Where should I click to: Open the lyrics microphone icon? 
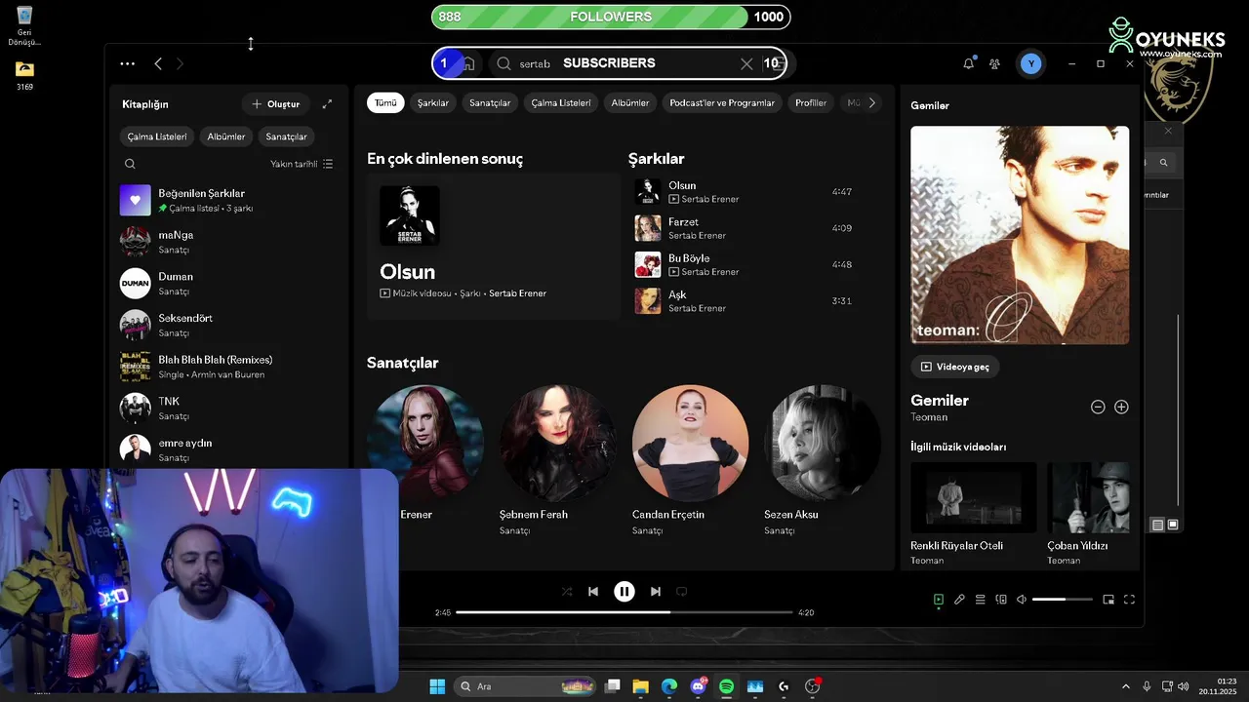pos(959,600)
